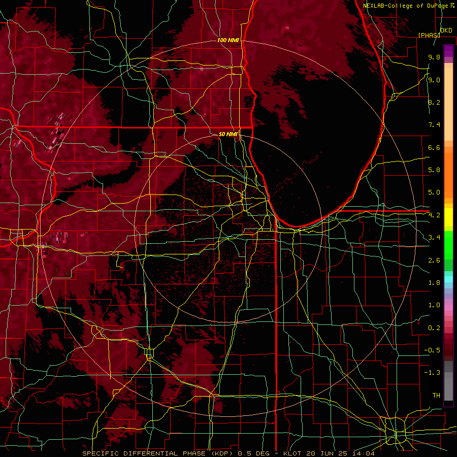This screenshot has height=457, width=457.
Task: Click the 0.2 legend value
Action: click(x=434, y=328)
